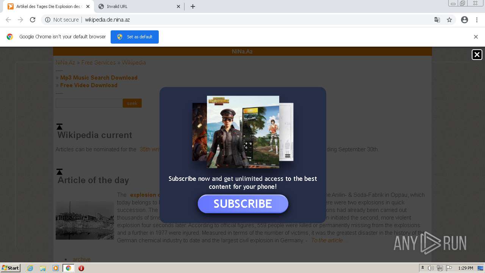Viewport: 485px width, 273px height.
Task: Click the site search text field
Action: (89, 103)
